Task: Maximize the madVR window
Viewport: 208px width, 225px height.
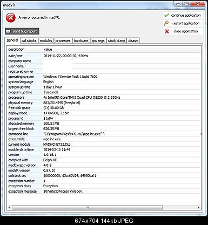Action: click(186, 4)
